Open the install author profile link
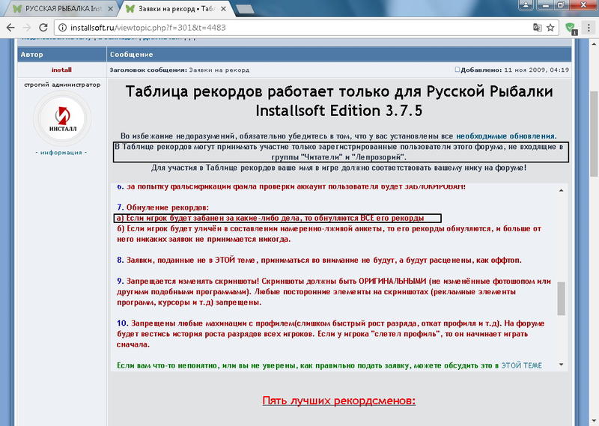599x426 pixels. pos(61,70)
